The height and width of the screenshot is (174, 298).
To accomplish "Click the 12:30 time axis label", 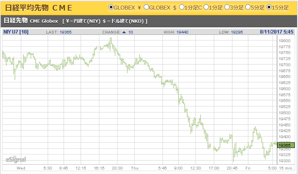I will pyautogui.click(x=196, y=168).
